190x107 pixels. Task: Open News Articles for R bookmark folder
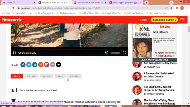(x=45, y=13)
